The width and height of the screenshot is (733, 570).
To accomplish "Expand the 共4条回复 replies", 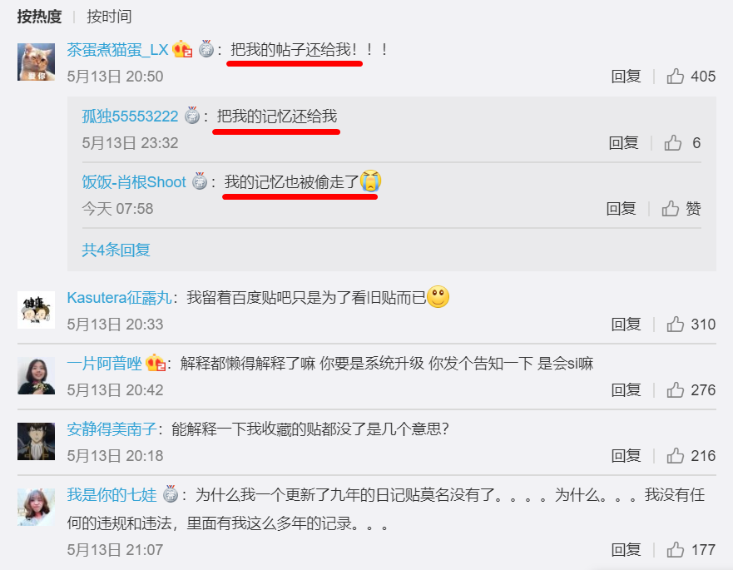I will pyautogui.click(x=116, y=250).
